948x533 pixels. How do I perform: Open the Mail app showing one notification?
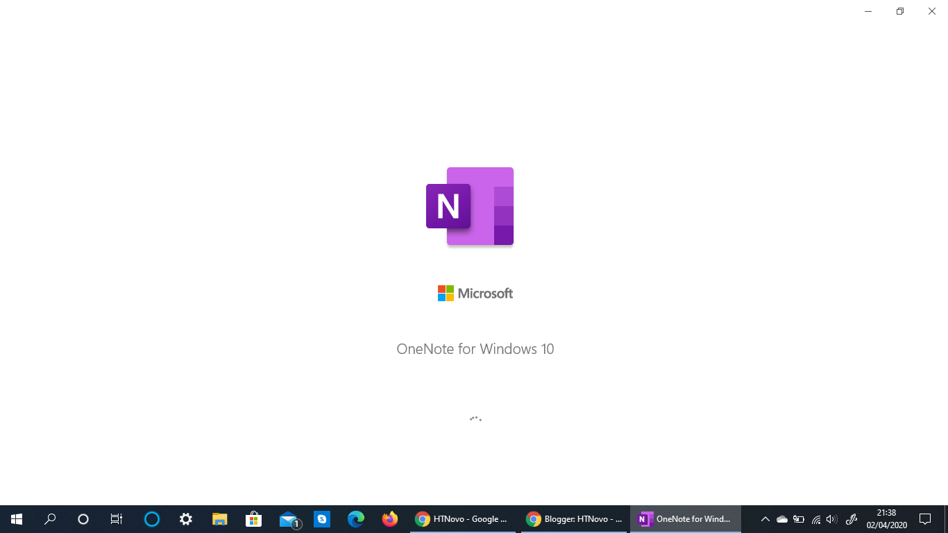287,518
